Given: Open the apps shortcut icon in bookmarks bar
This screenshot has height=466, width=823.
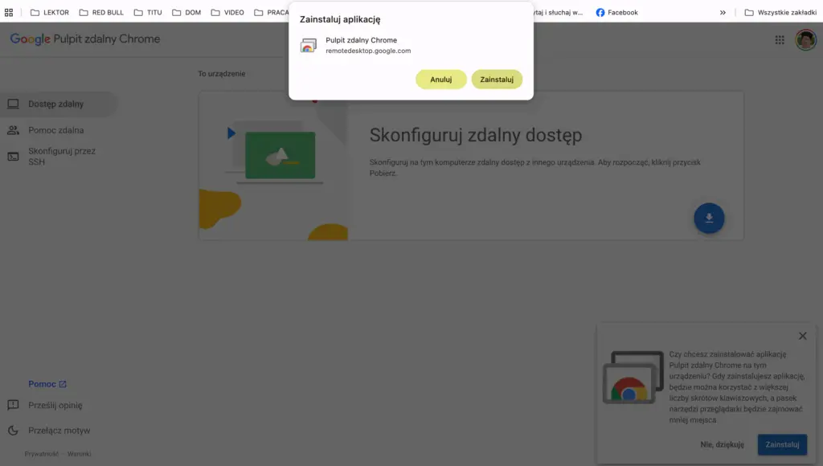Looking at the screenshot, I should [9, 13].
